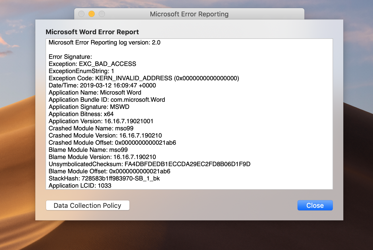Click the Date/Time 2019-03-12 line
The height and width of the screenshot is (250, 373).
tap(102, 85)
